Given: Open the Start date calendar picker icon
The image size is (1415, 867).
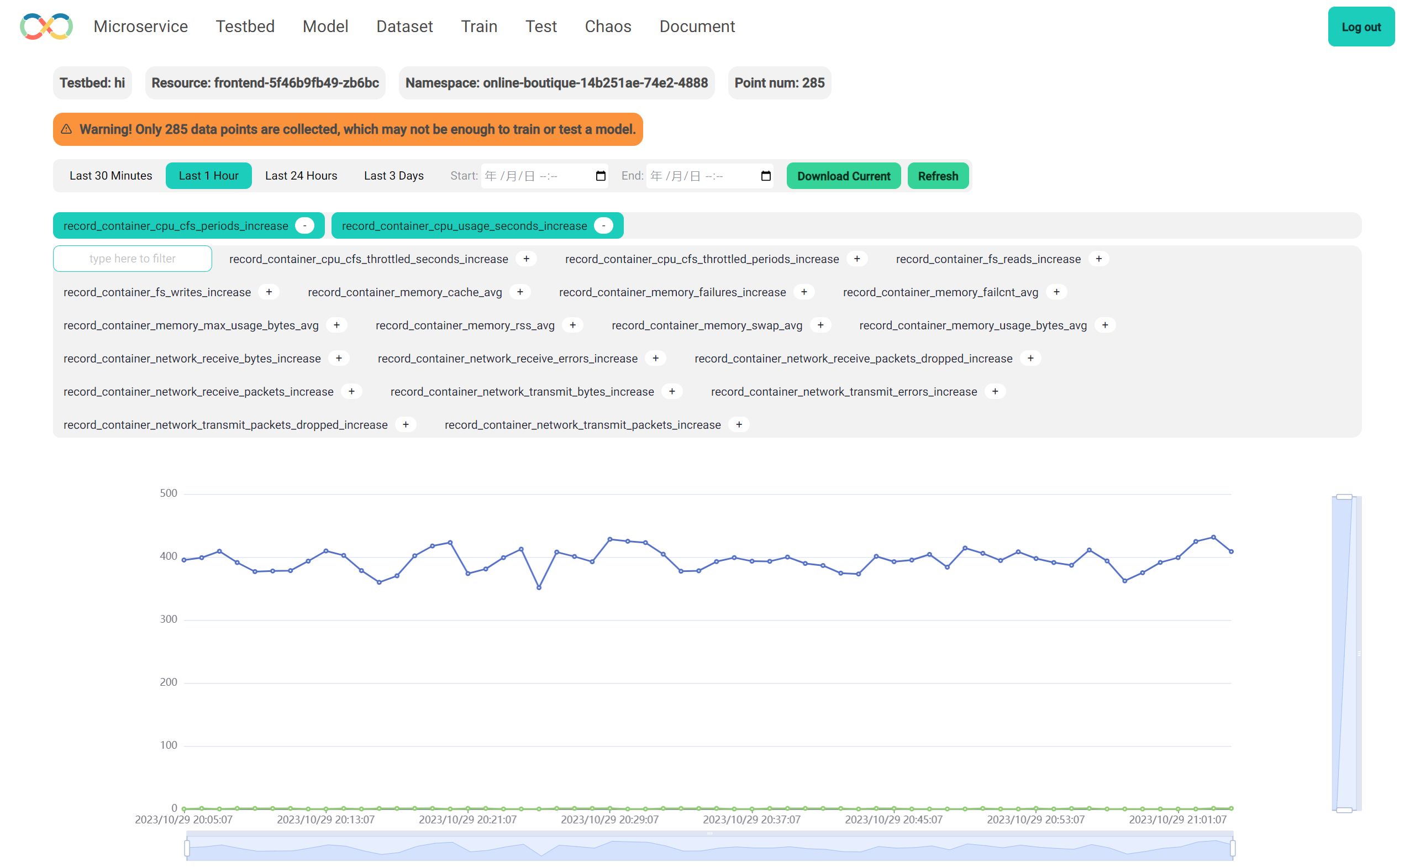Looking at the screenshot, I should pyautogui.click(x=601, y=176).
